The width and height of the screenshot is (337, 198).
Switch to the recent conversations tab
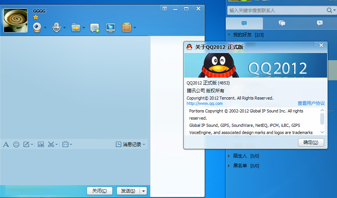319,23
